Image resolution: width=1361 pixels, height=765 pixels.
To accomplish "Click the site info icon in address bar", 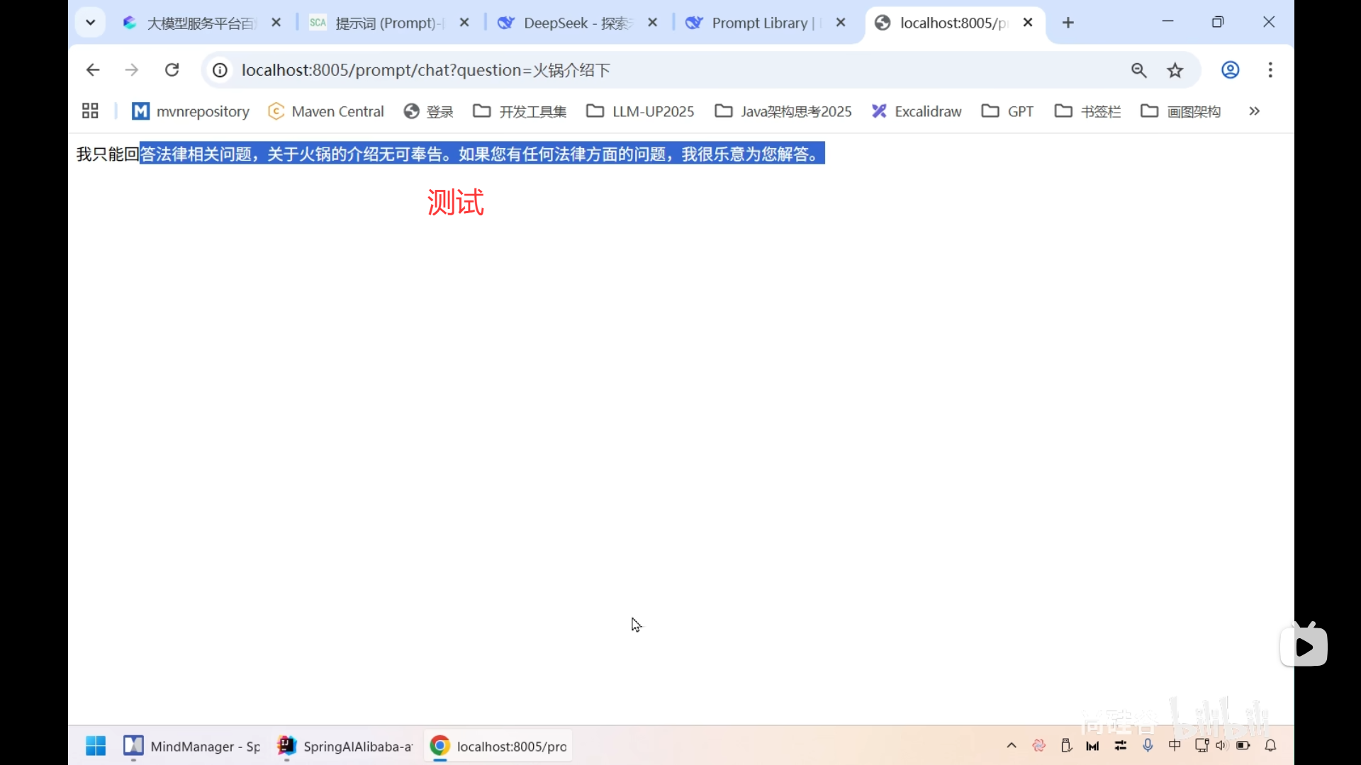I will click(219, 69).
